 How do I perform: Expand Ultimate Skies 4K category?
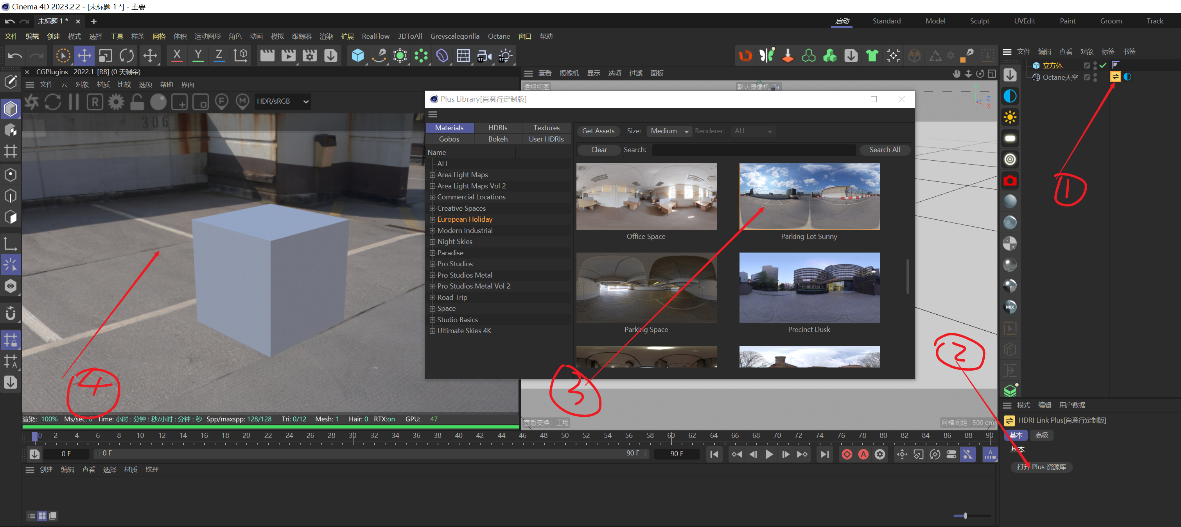pyautogui.click(x=432, y=331)
